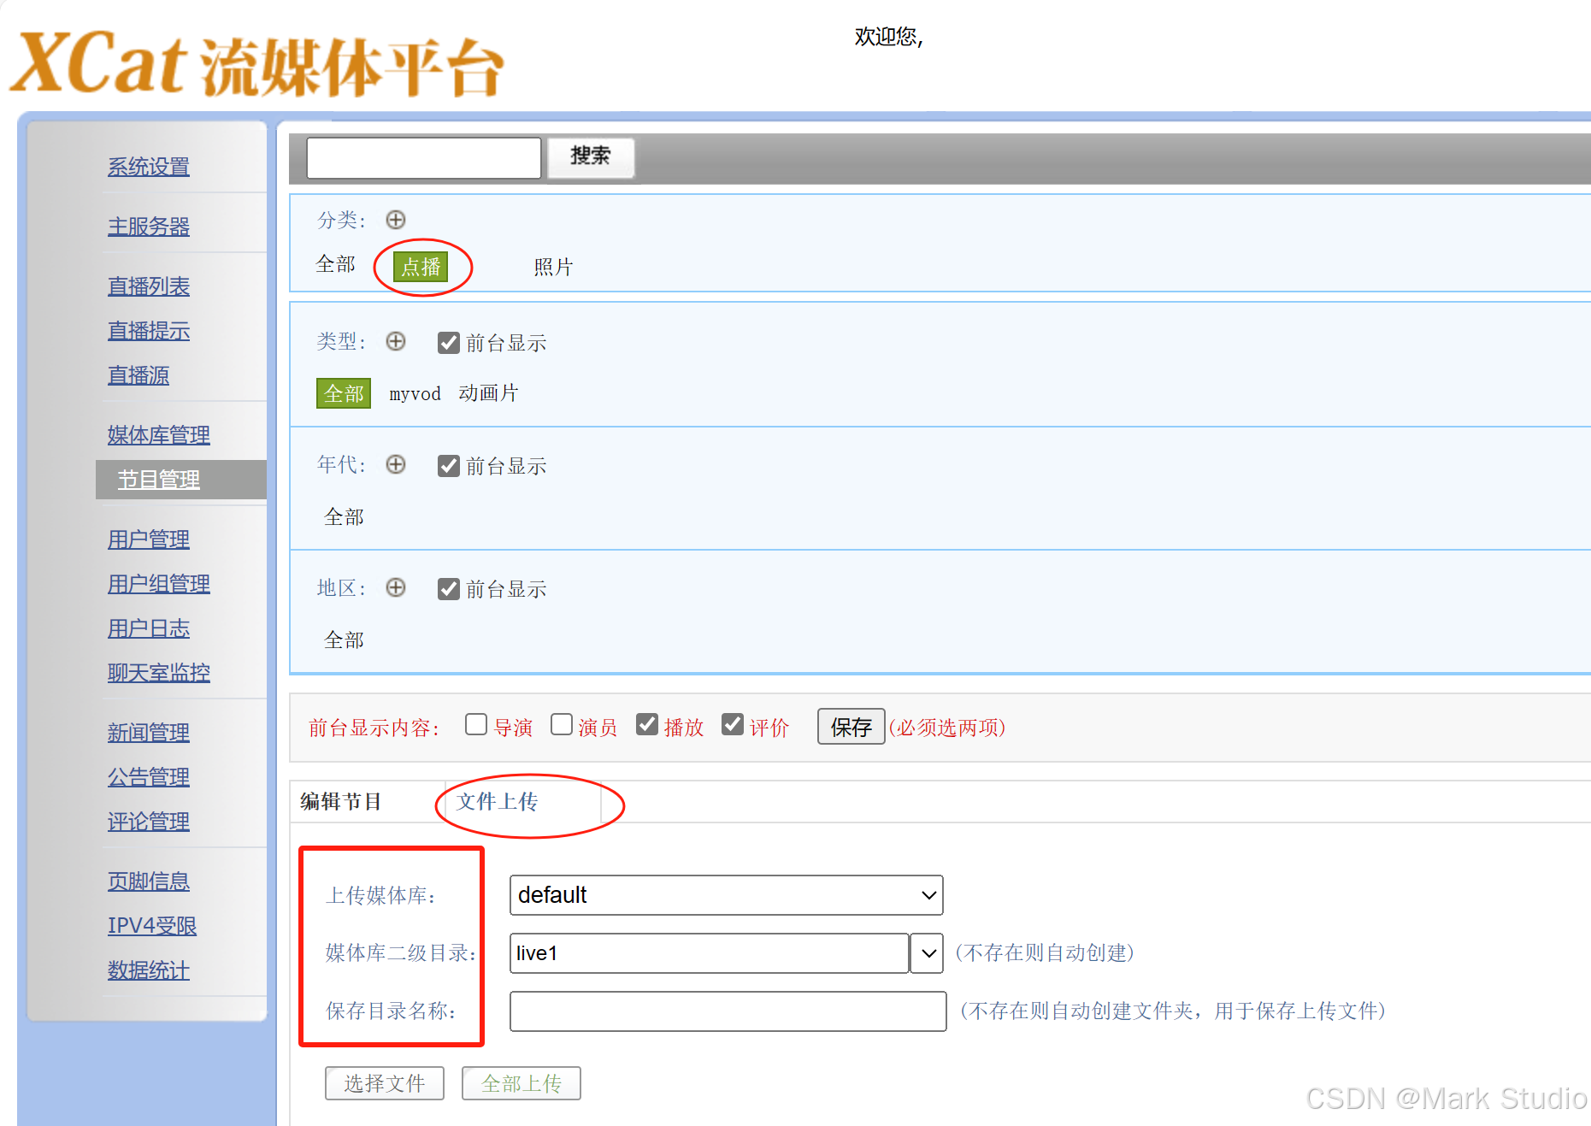The image size is (1591, 1126).
Task: Uncheck the 评价 checkbox
Action: 733,725
